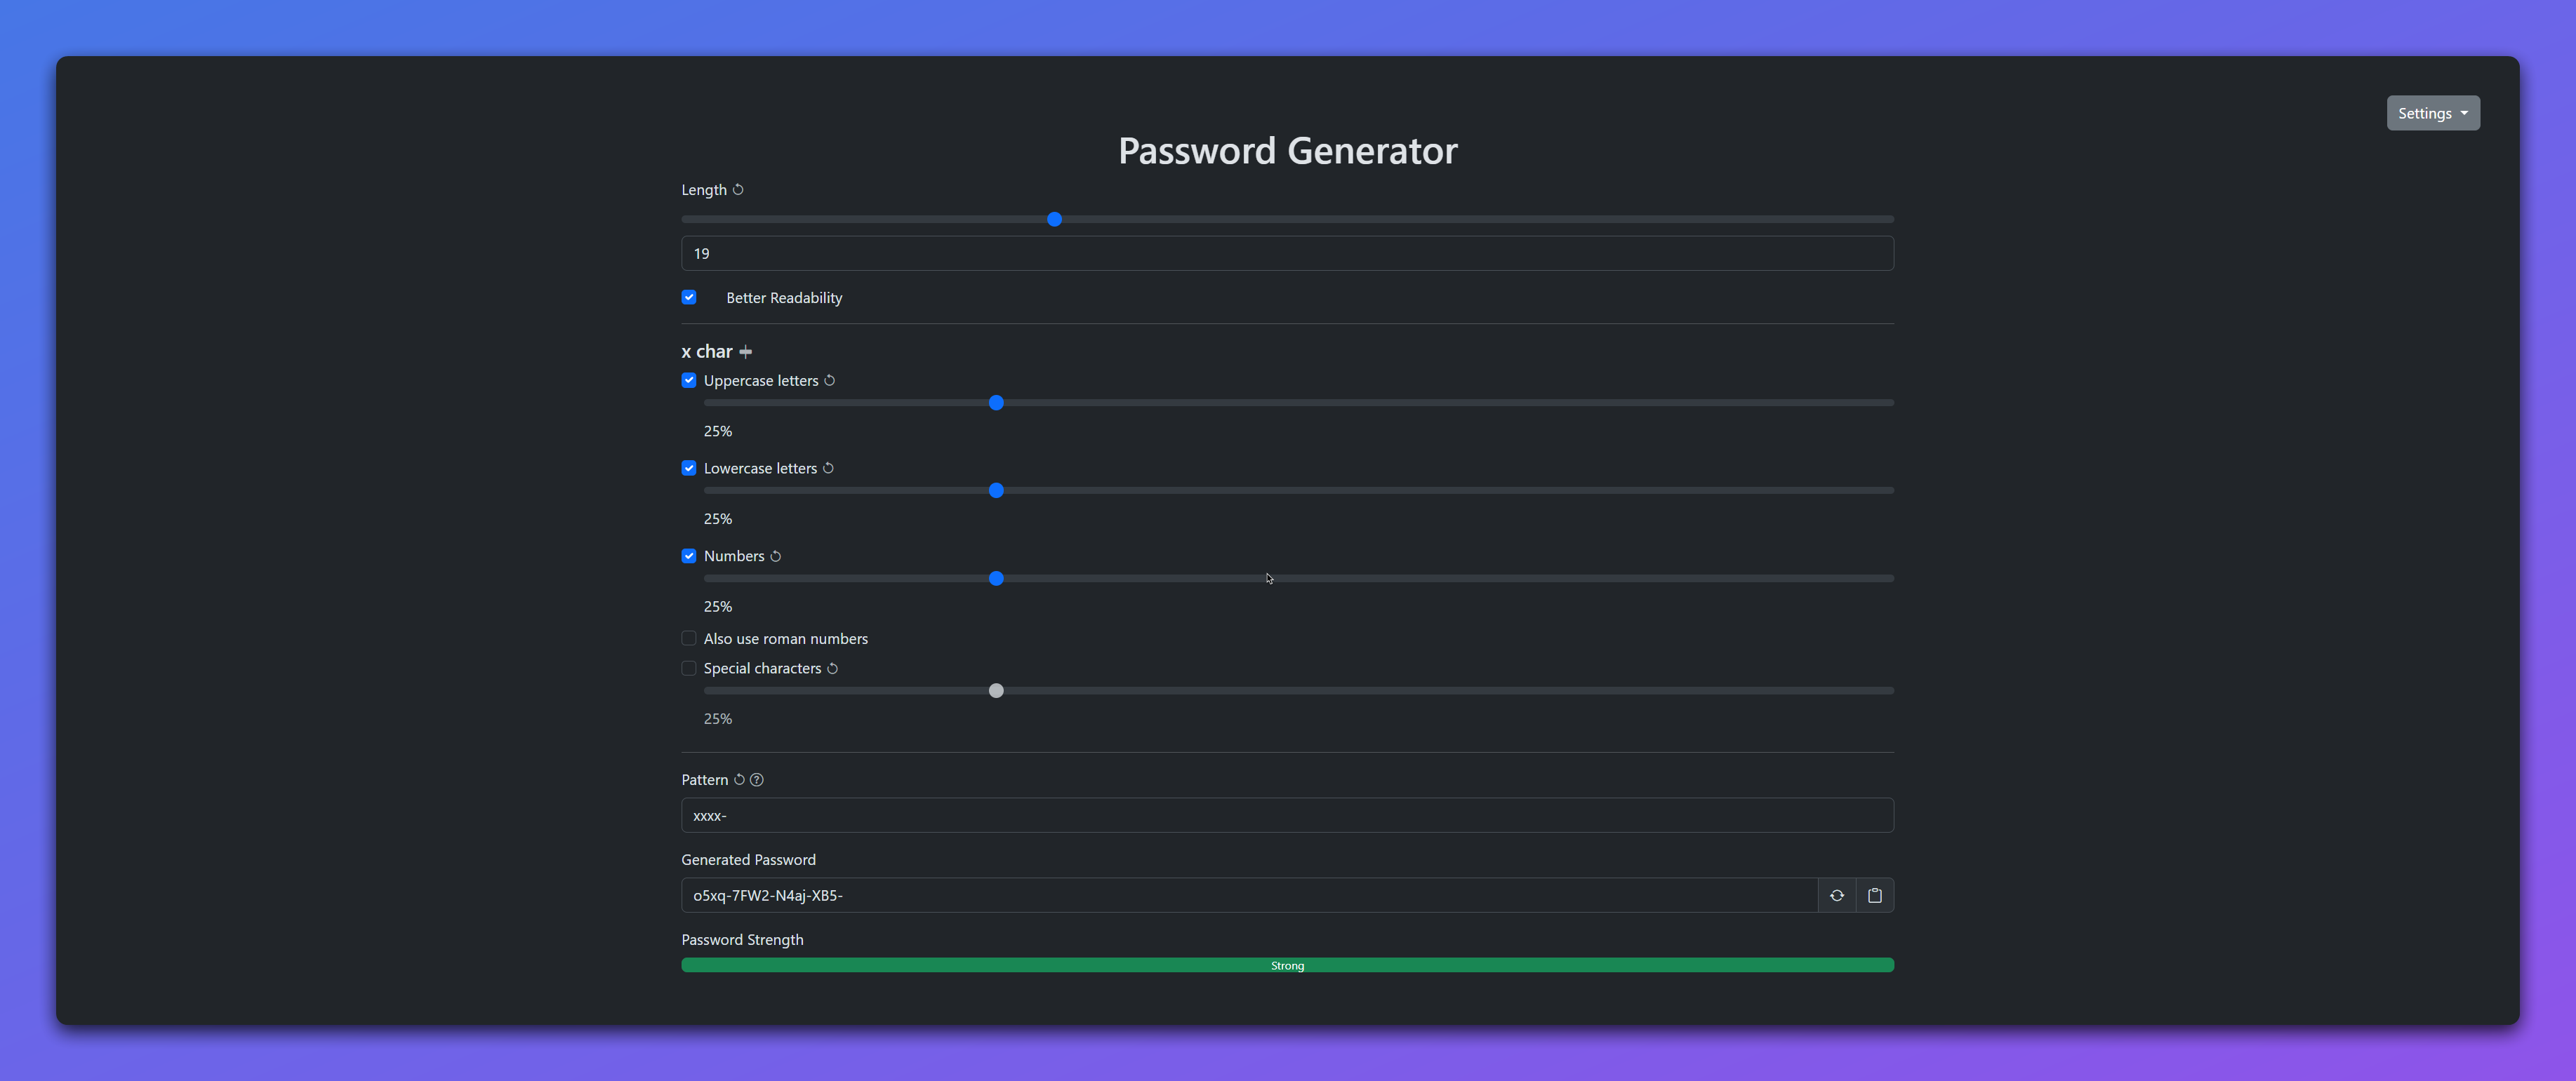The height and width of the screenshot is (1081, 2576).
Task: Reset the Special characters percentage
Action: pos(832,669)
